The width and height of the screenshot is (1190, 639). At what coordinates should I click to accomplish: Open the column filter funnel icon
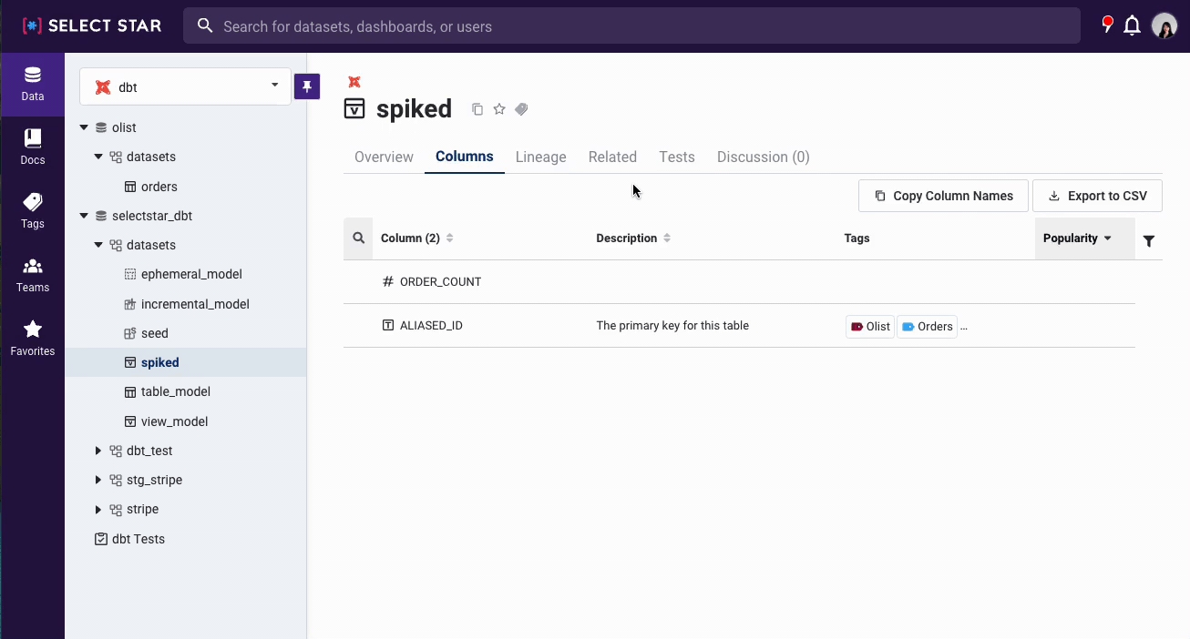pos(1149,240)
